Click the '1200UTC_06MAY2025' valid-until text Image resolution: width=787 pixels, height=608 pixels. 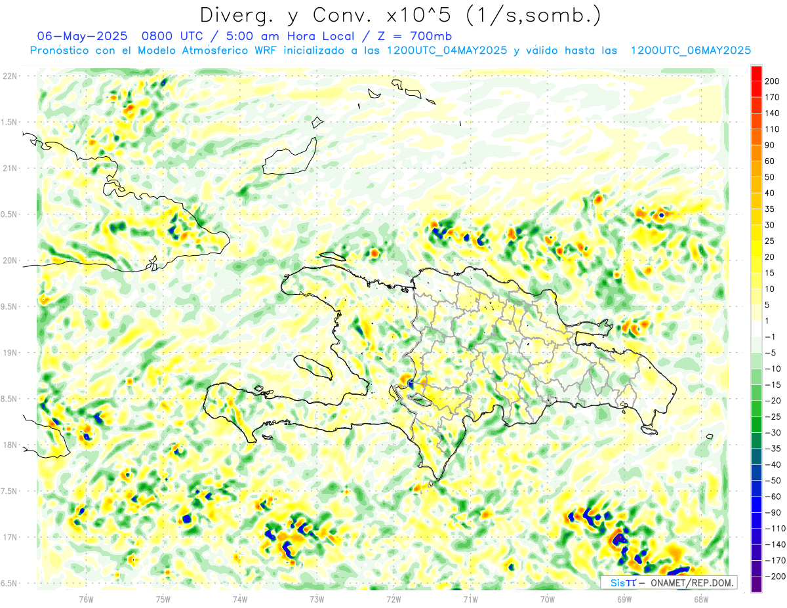coord(691,51)
